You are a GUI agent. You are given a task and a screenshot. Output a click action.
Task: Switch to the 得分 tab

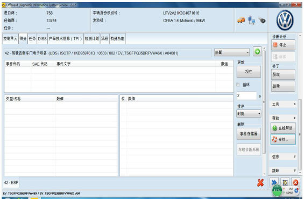tap(23, 38)
